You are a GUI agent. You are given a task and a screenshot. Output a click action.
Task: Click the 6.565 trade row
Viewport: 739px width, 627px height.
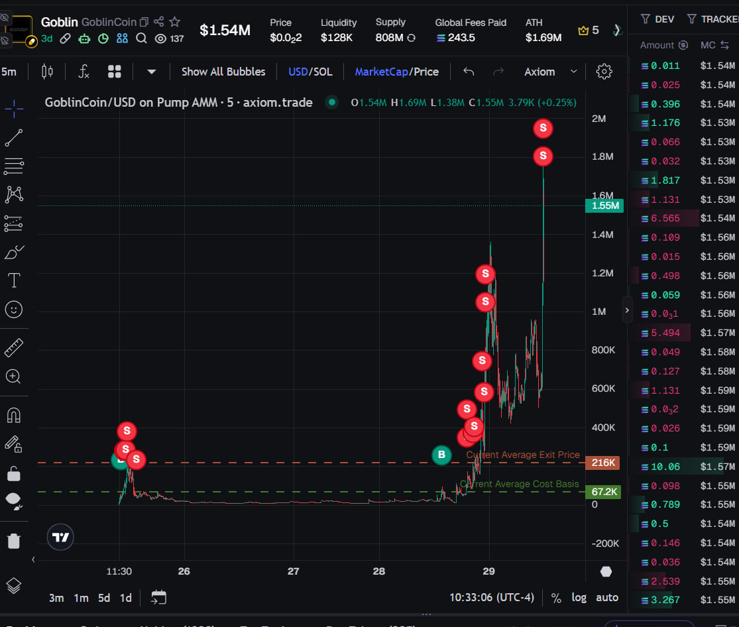(684, 218)
